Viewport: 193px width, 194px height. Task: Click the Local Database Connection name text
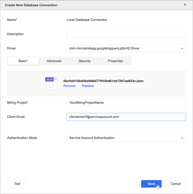(87, 20)
